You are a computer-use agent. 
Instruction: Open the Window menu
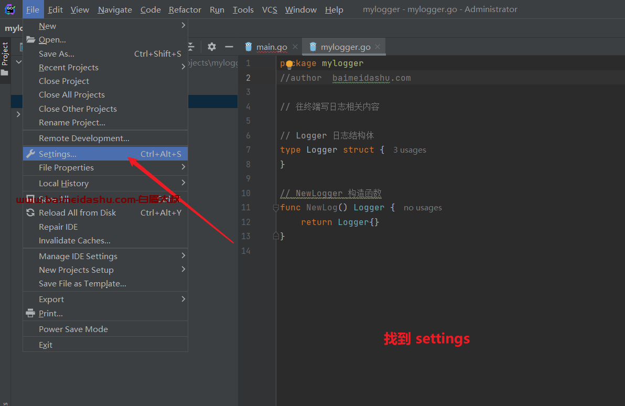click(x=301, y=9)
